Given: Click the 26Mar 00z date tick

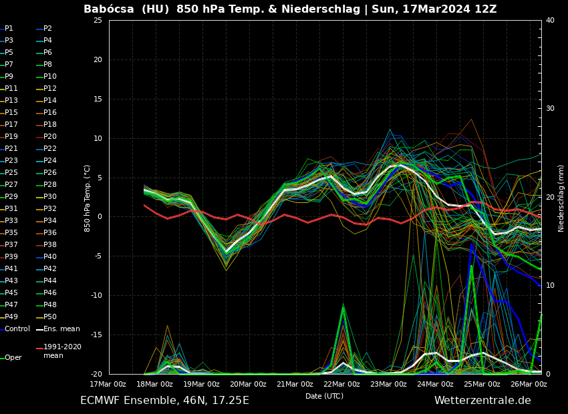Looking at the screenshot, I should point(528,384).
